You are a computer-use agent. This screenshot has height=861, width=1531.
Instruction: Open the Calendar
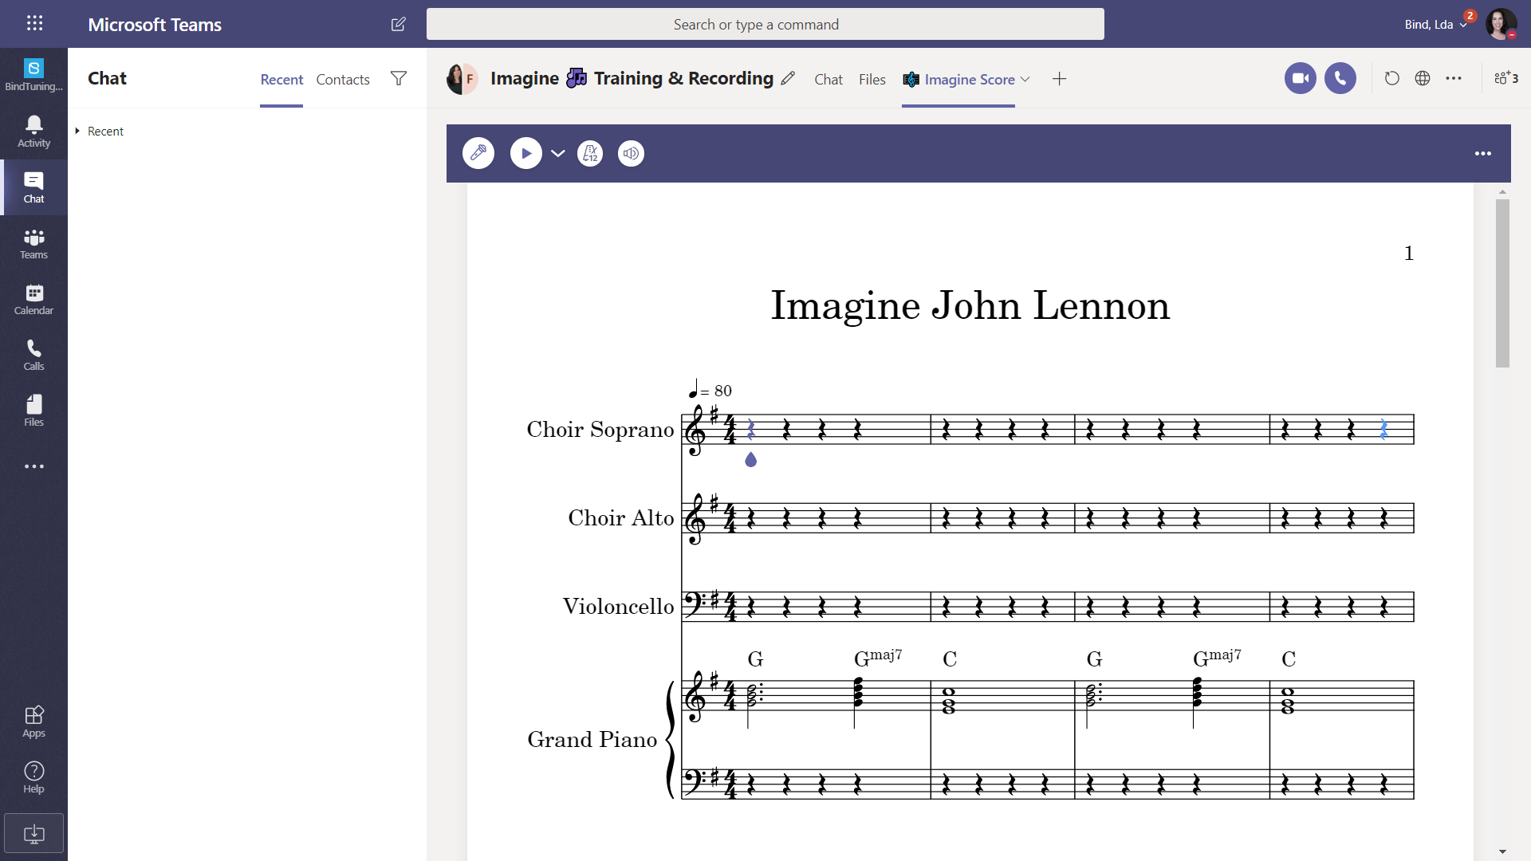[33, 299]
